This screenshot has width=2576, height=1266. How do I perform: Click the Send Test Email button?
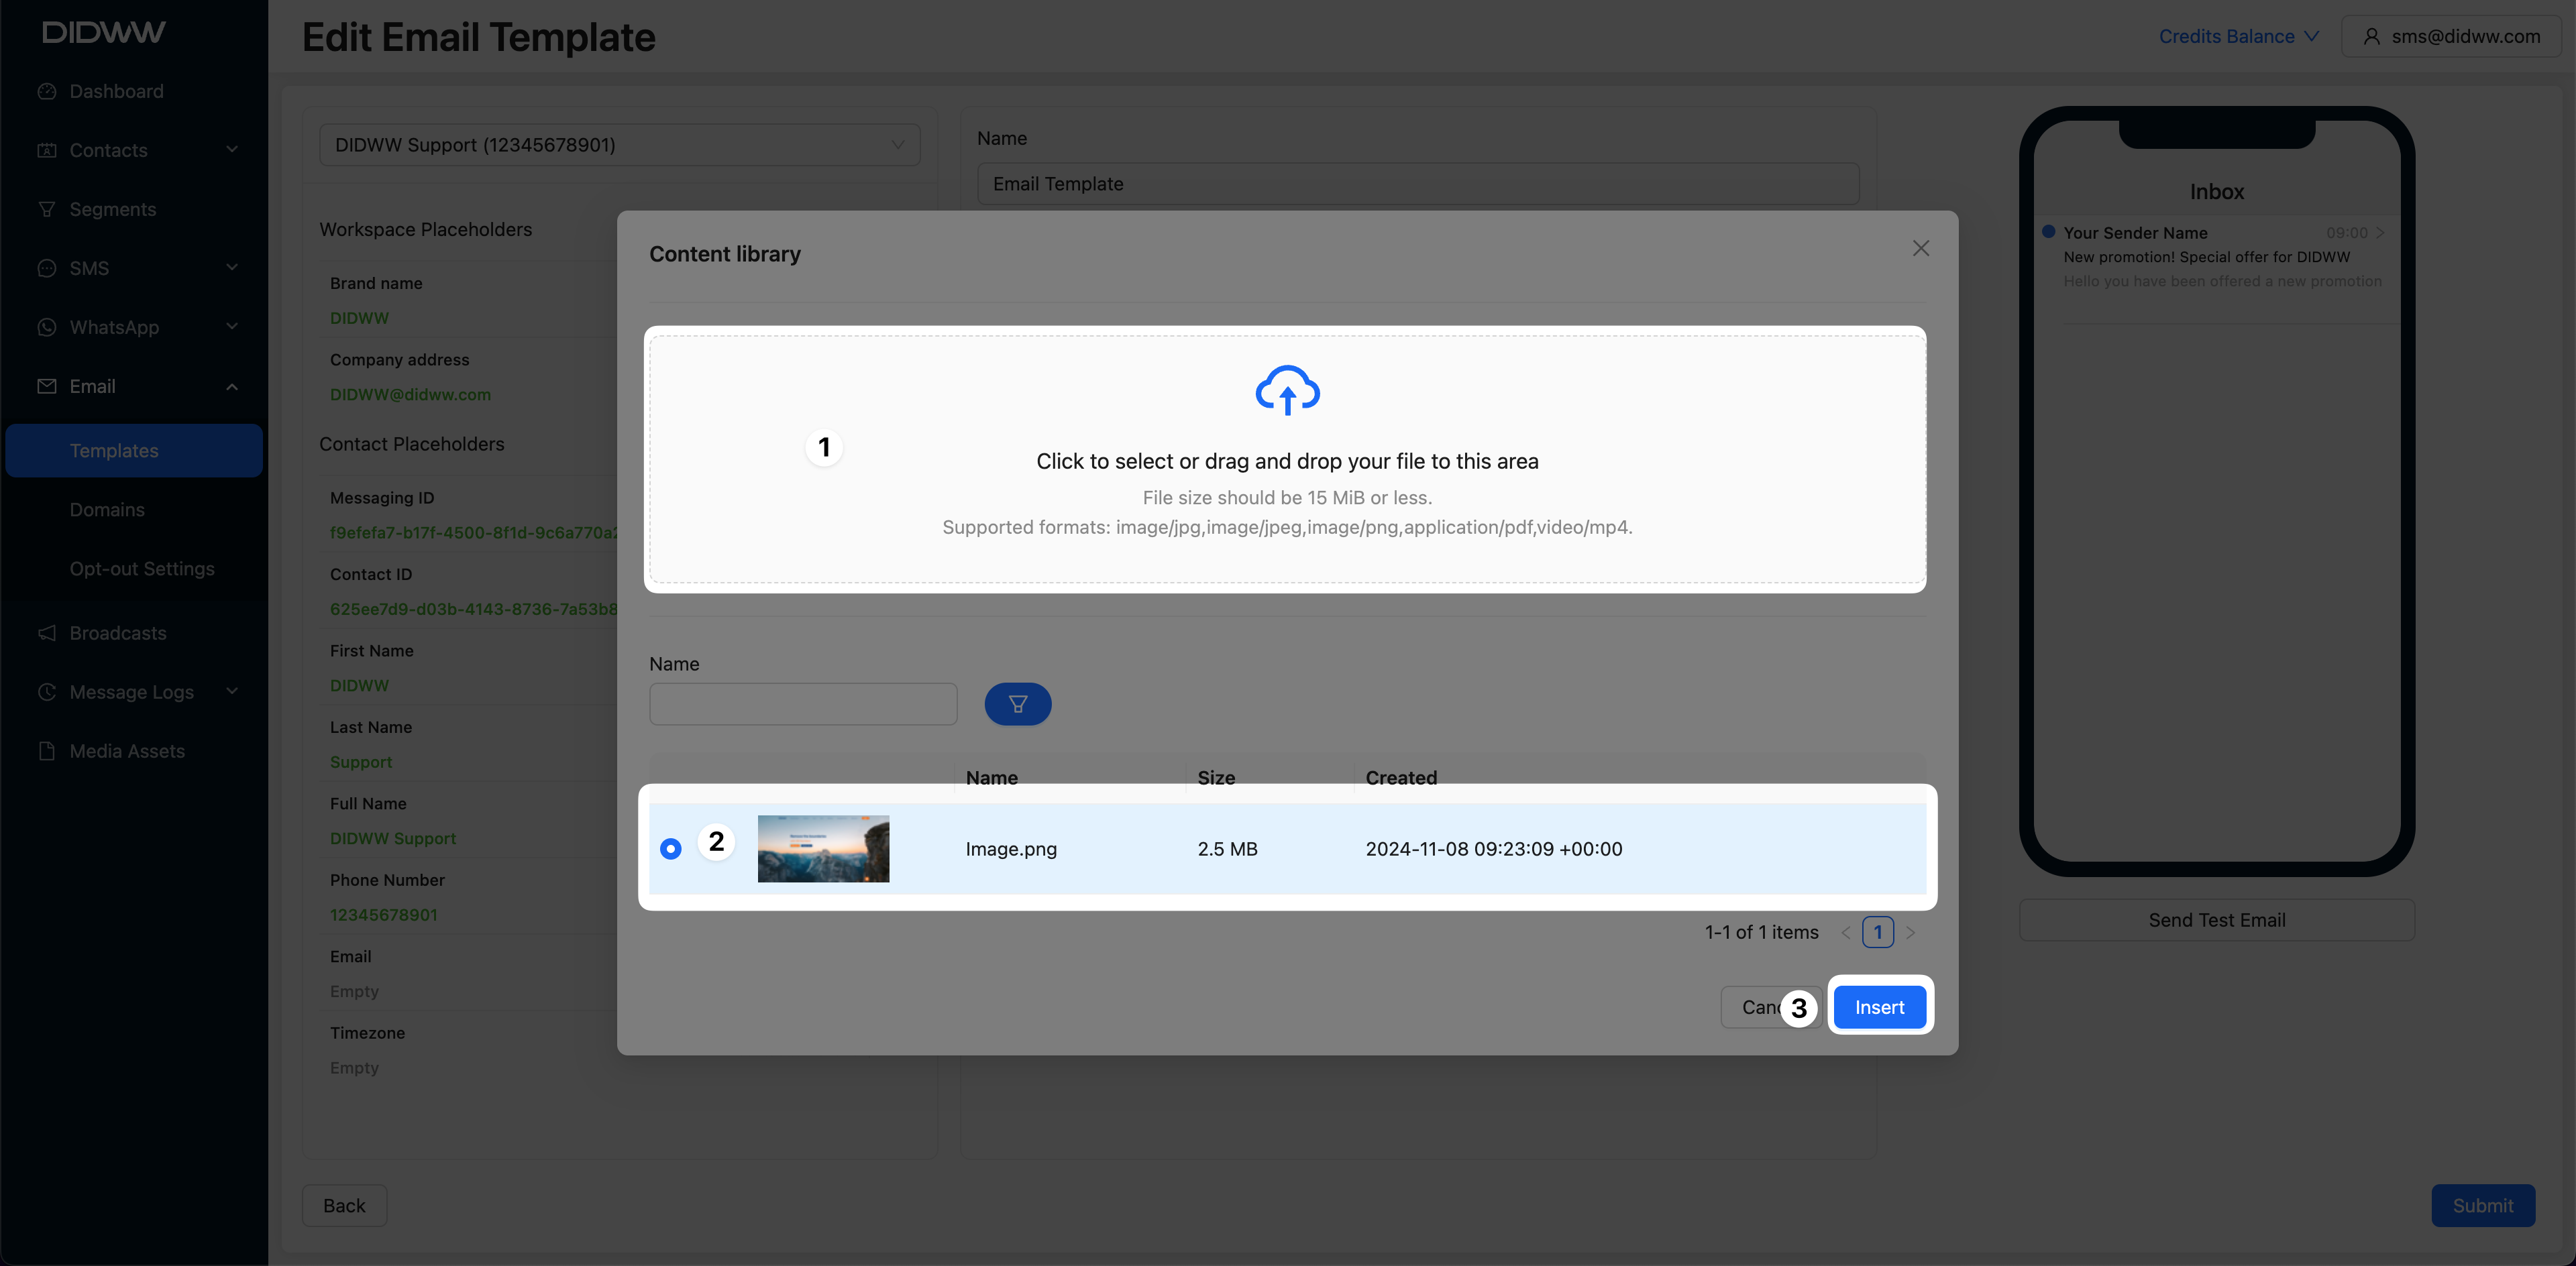[x=2216, y=920]
